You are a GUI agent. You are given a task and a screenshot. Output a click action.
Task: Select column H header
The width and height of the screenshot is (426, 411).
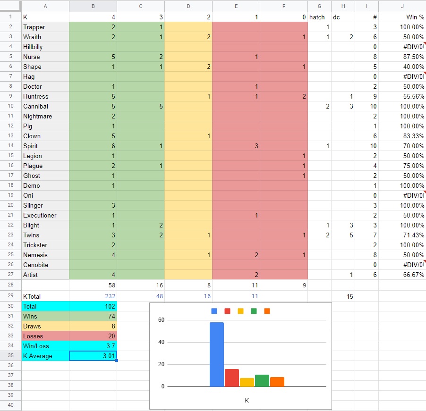343,6
